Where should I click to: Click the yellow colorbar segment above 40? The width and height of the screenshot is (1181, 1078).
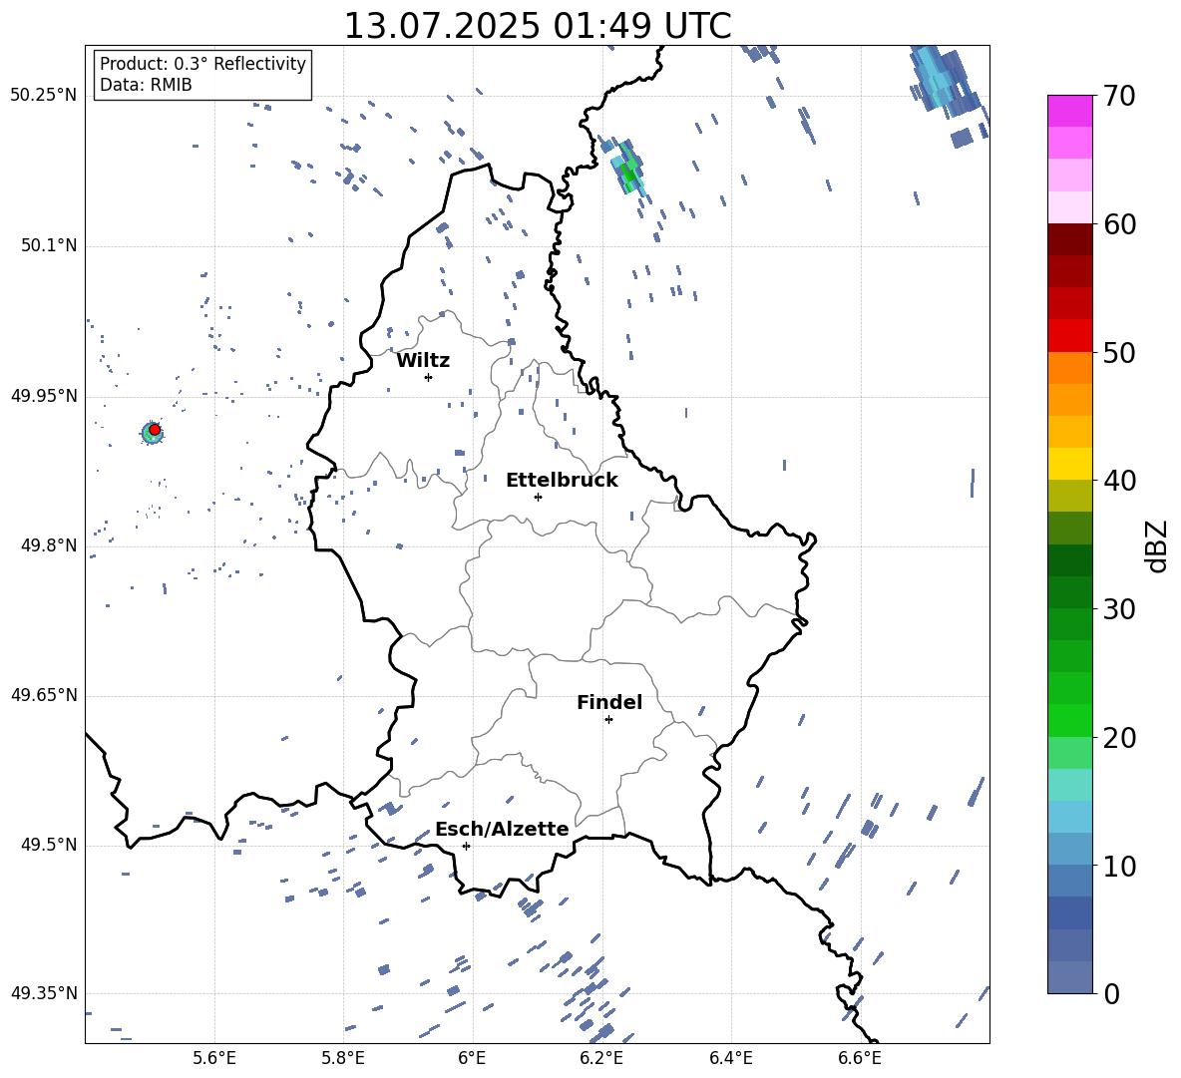[1070, 464]
